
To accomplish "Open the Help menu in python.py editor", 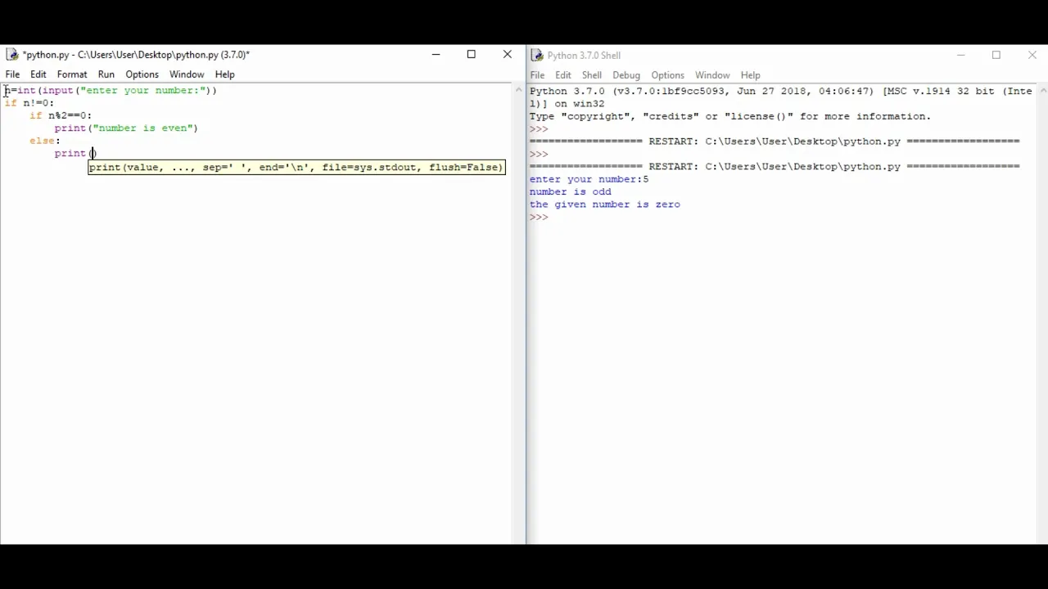I will [225, 74].
